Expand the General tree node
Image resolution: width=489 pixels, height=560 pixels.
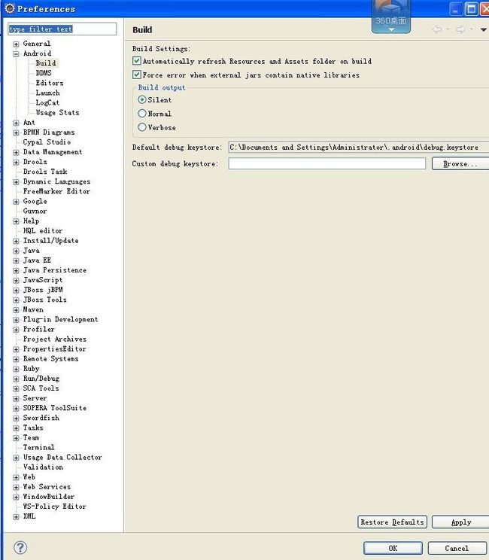(x=16, y=44)
